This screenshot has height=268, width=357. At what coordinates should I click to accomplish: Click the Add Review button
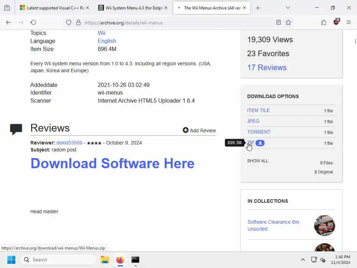tap(199, 131)
